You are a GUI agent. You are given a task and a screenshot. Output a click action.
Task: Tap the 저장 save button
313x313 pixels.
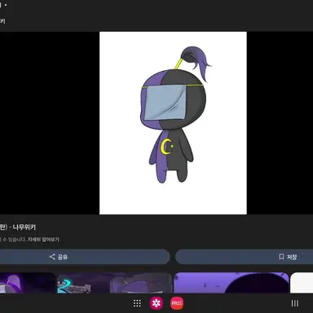(245, 257)
